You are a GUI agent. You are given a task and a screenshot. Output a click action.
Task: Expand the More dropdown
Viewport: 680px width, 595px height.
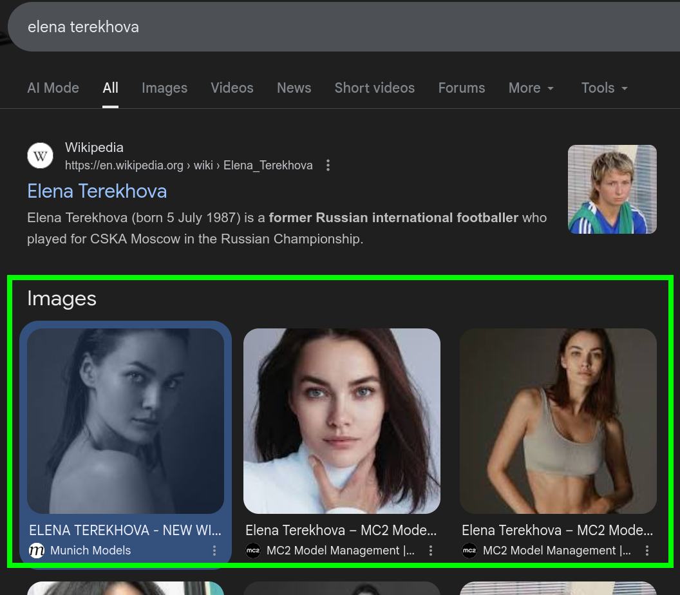(x=531, y=88)
